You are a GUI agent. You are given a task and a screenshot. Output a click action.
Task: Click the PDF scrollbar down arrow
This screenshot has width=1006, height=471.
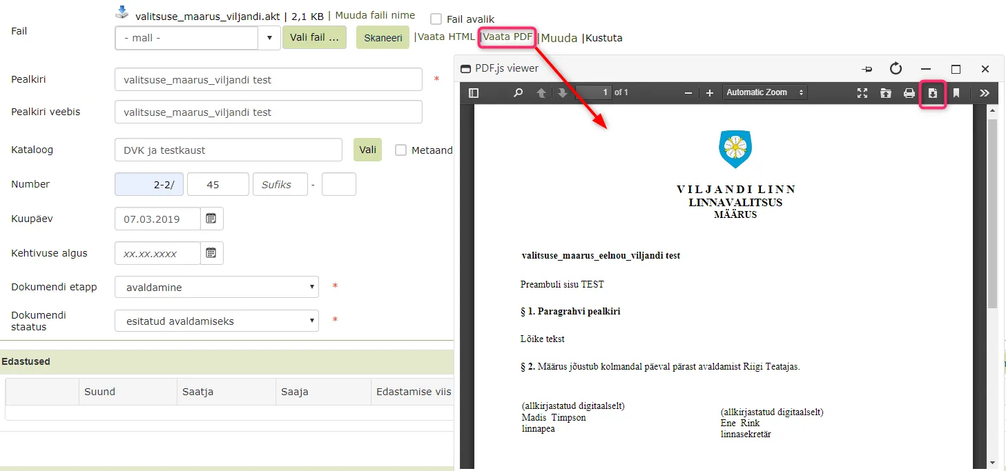click(993, 463)
